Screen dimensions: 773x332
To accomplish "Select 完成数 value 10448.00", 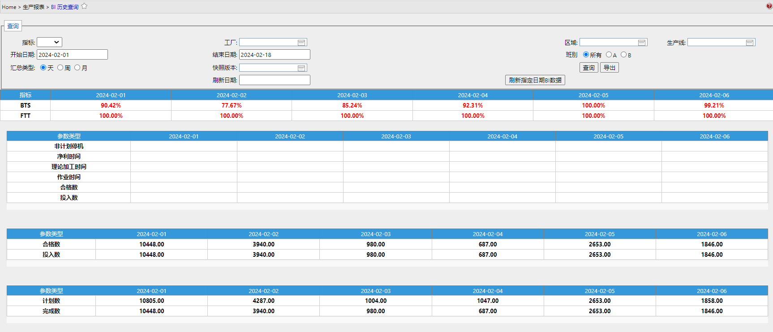I will tap(152, 311).
